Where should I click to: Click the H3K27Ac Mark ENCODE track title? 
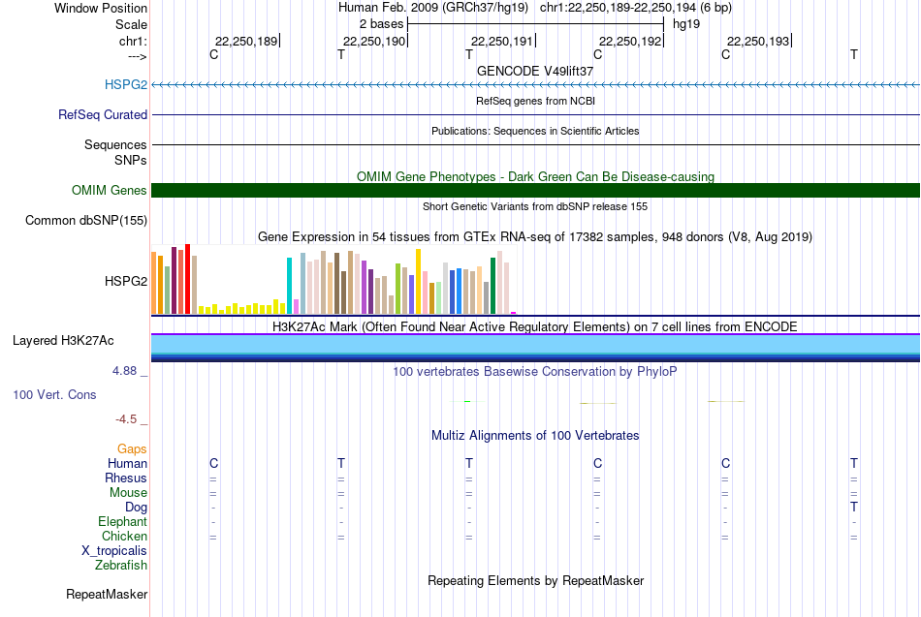tap(535, 327)
